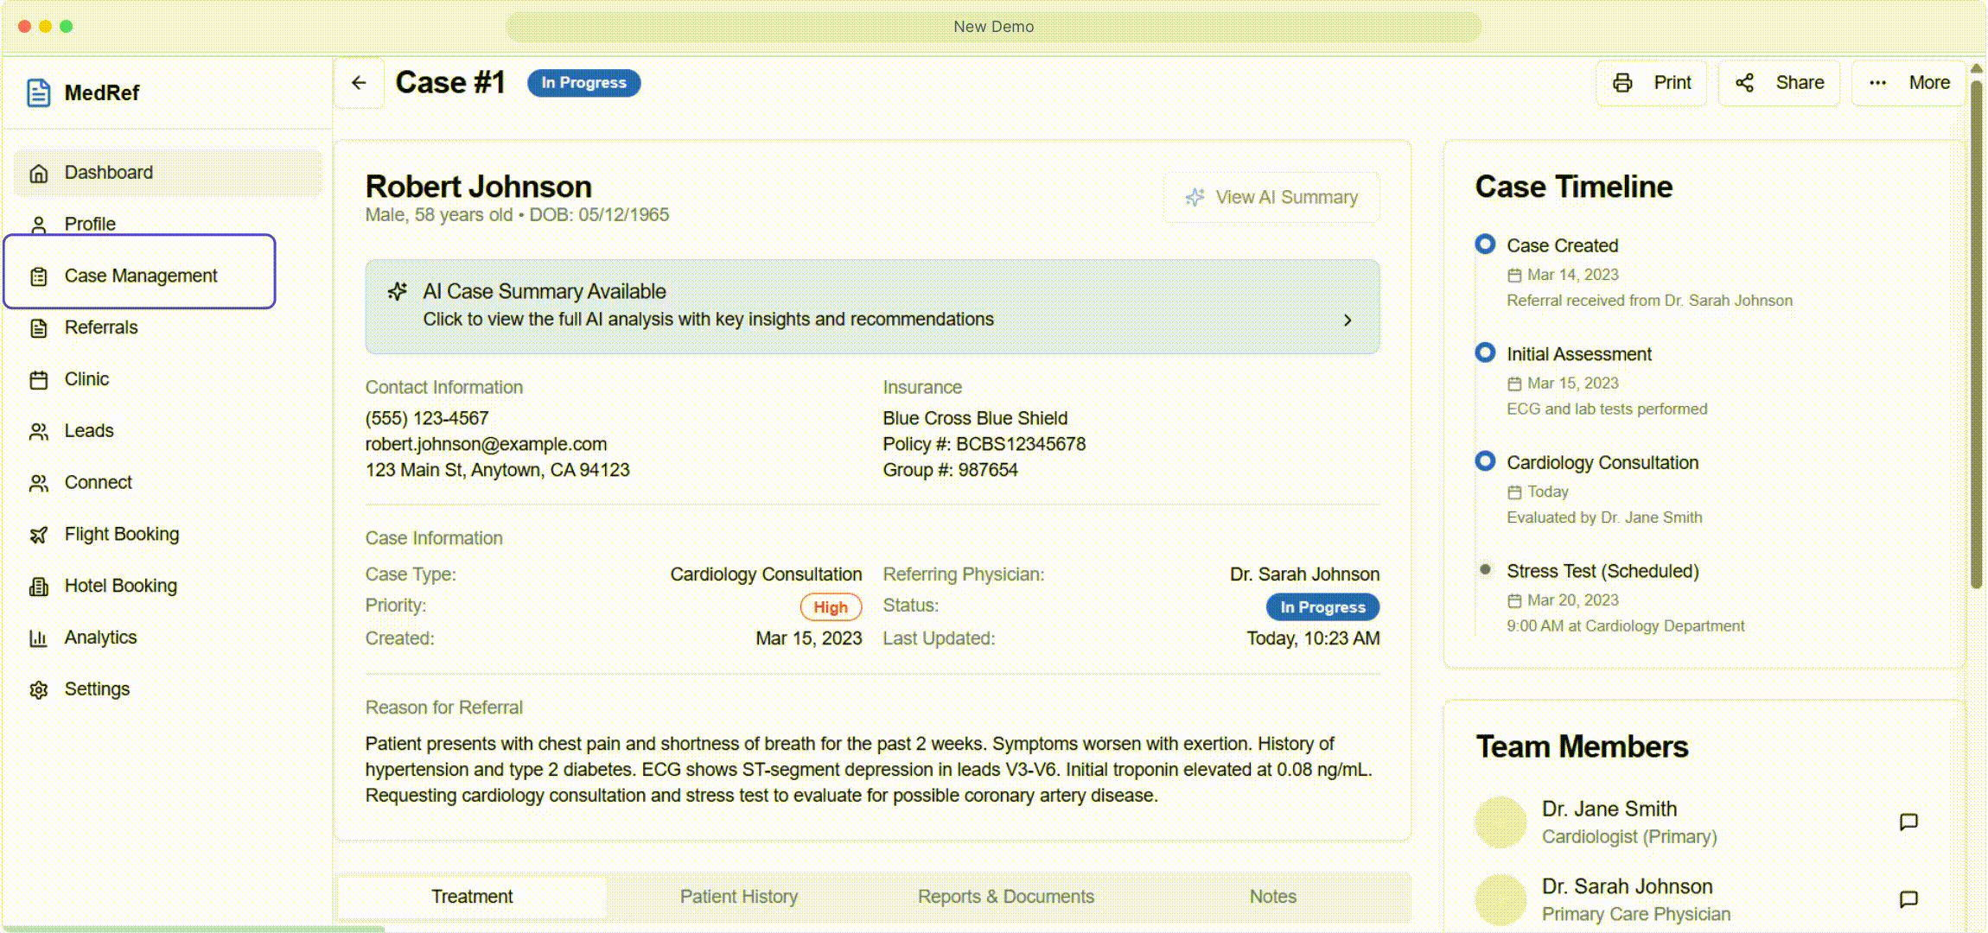1988x933 pixels.
Task: Go back using the arrow button
Action: [358, 82]
